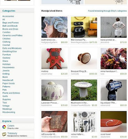View the Mid-Century lounge chair photo
The height and width of the screenshot is (139, 128).
[84, 27]
